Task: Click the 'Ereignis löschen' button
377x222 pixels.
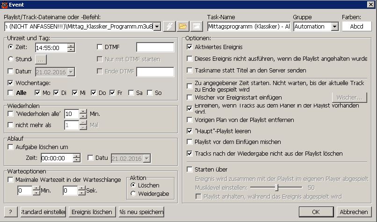Action: [92, 212]
